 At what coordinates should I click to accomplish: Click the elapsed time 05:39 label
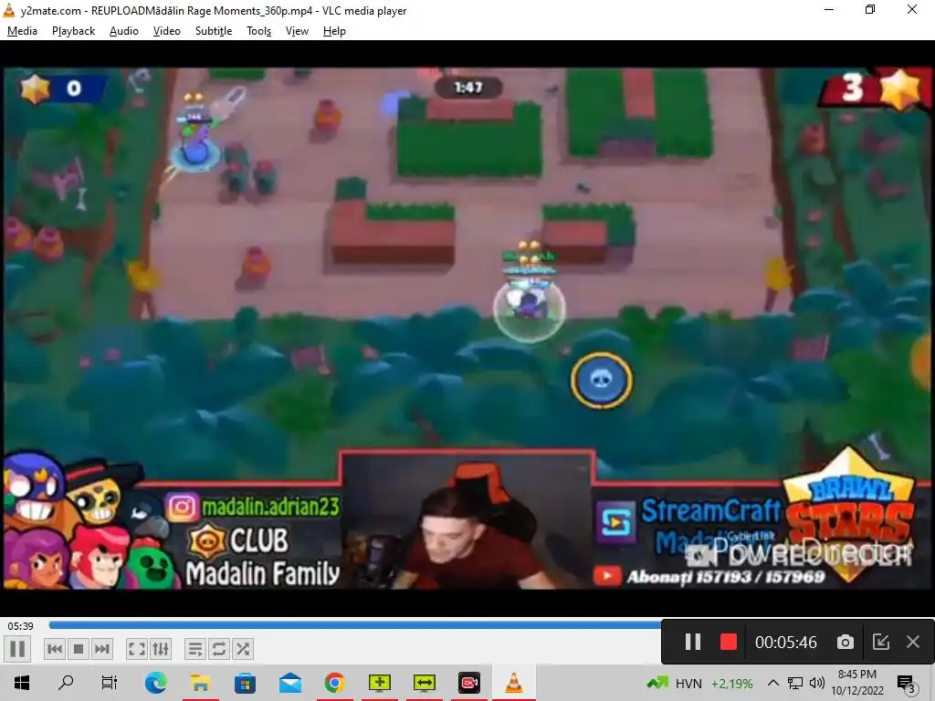20,626
